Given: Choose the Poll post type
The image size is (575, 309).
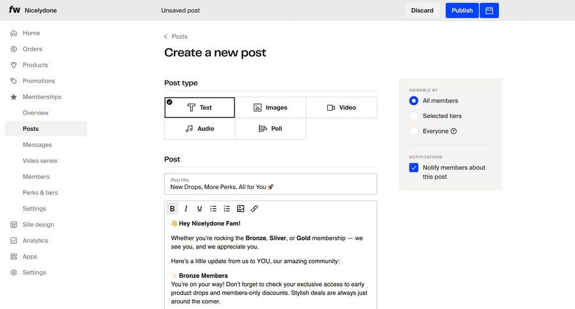Looking at the screenshot, I should tap(270, 129).
